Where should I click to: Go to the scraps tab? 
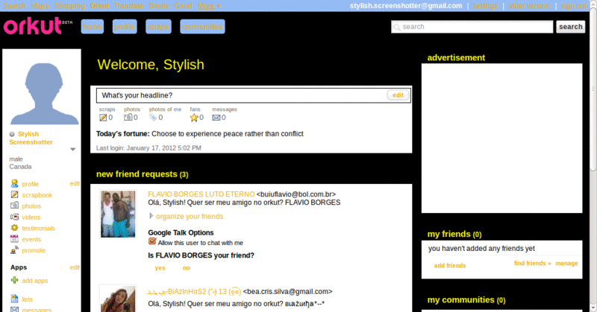tap(158, 27)
